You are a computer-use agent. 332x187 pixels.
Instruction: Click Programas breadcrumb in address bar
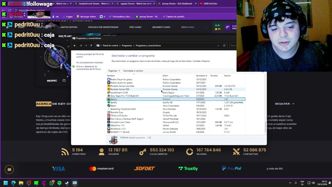click(x=127, y=45)
